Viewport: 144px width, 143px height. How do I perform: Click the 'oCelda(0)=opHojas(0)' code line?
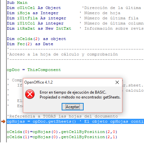(62, 132)
